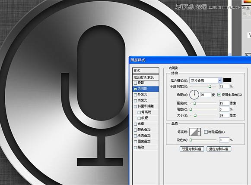The height and width of the screenshot is (185, 251).
Task: Click the distance value field showing 15
Action: 224,103
